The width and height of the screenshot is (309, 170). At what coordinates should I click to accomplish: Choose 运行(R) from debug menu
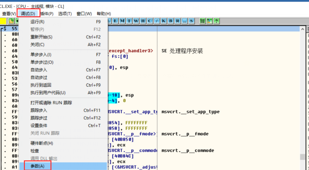[x=63, y=22]
